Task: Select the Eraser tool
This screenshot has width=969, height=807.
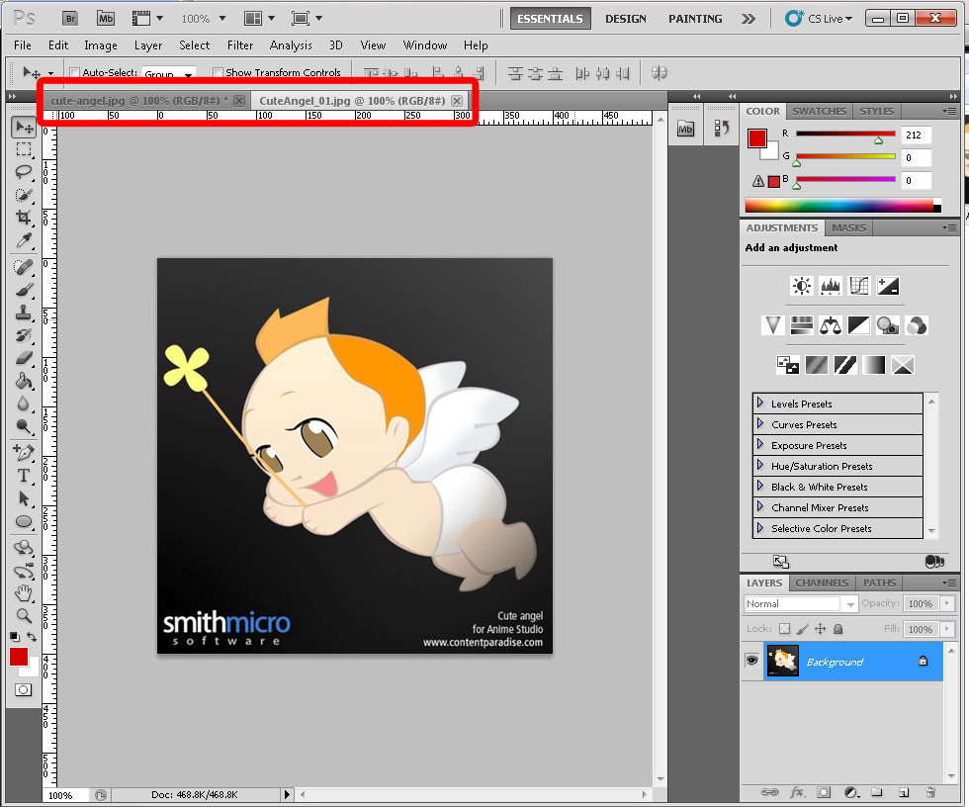Action: click(24, 358)
